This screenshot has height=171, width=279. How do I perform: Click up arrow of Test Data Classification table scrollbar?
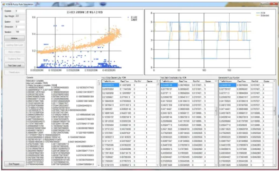[x=216, y=81]
